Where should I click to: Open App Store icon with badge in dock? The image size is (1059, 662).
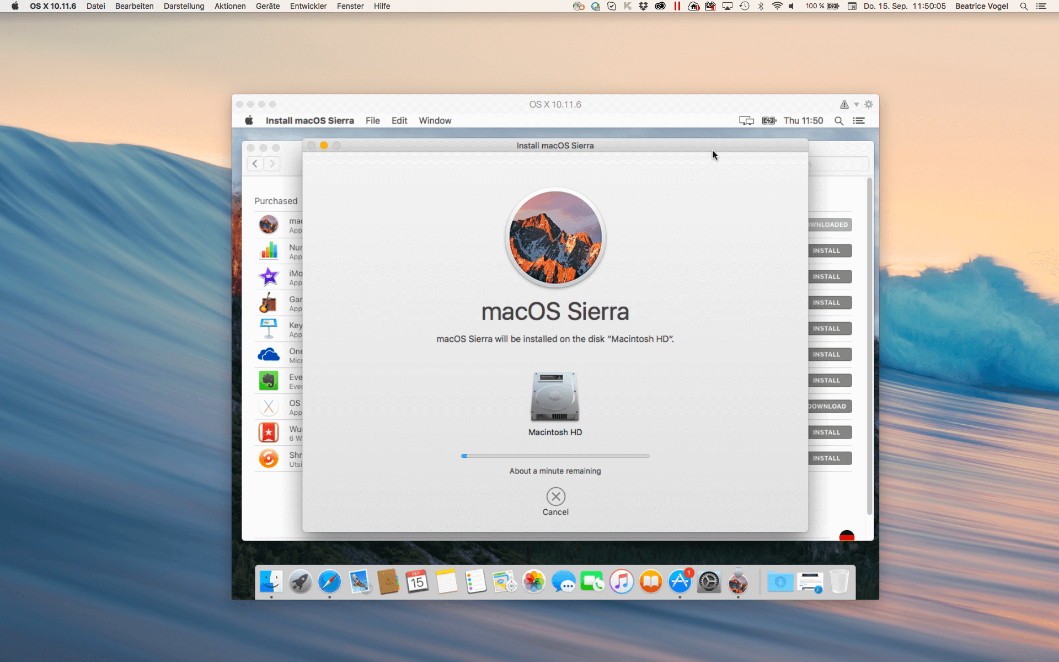(x=680, y=581)
